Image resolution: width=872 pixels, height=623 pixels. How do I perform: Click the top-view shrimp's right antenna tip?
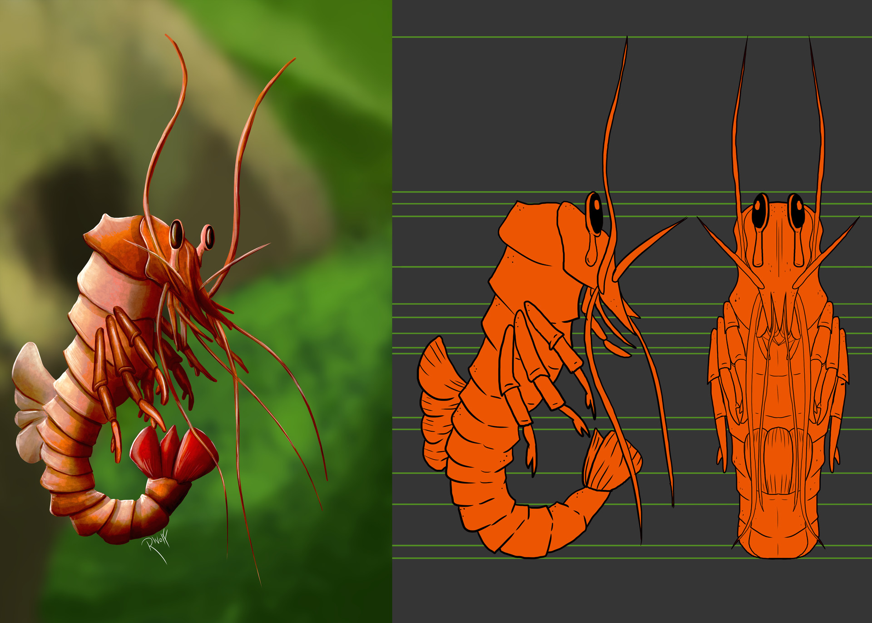810,41
